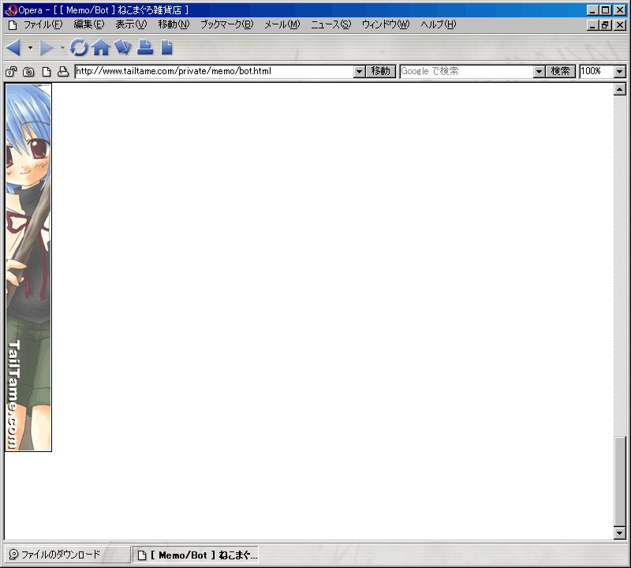Close the inner document window

[620, 25]
